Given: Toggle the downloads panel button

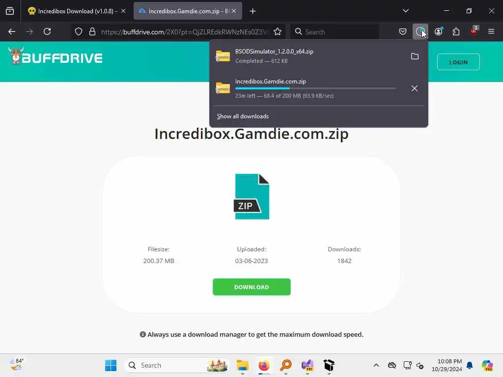Looking at the screenshot, I should point(420,32).
